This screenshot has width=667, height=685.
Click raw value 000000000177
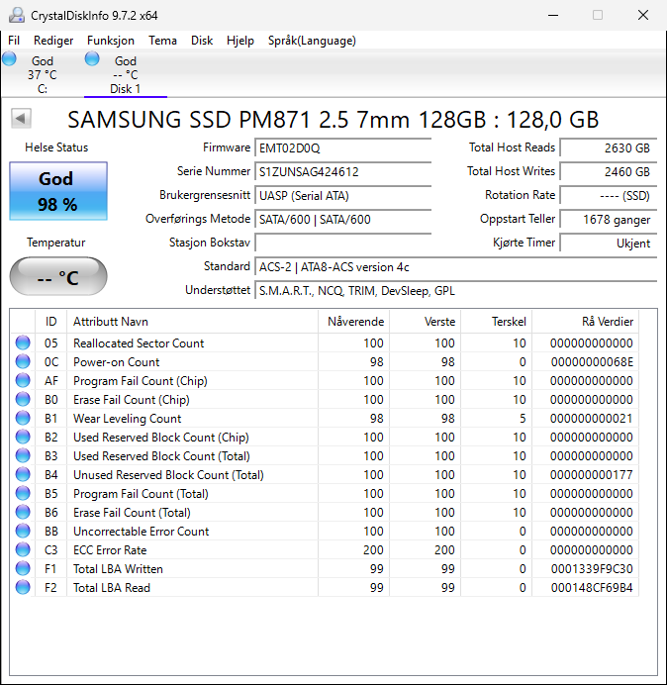592,475
